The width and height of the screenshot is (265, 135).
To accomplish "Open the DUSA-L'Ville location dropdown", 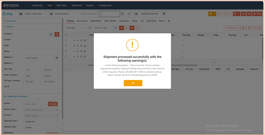I will (x=35, y=14).
